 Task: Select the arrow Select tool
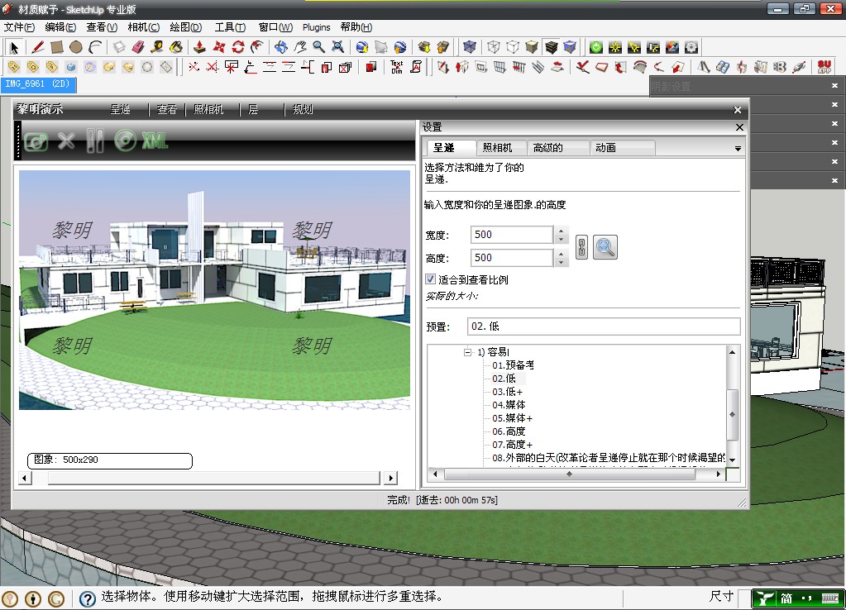tap(14, 47)
